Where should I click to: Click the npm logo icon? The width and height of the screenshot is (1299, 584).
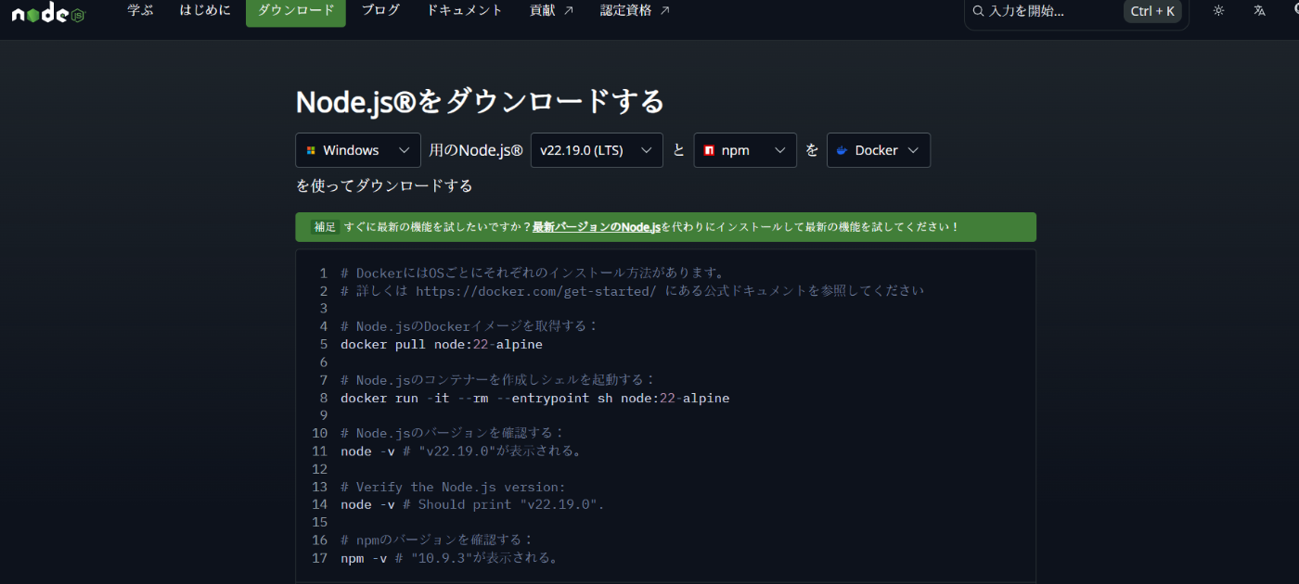point(709,150)
